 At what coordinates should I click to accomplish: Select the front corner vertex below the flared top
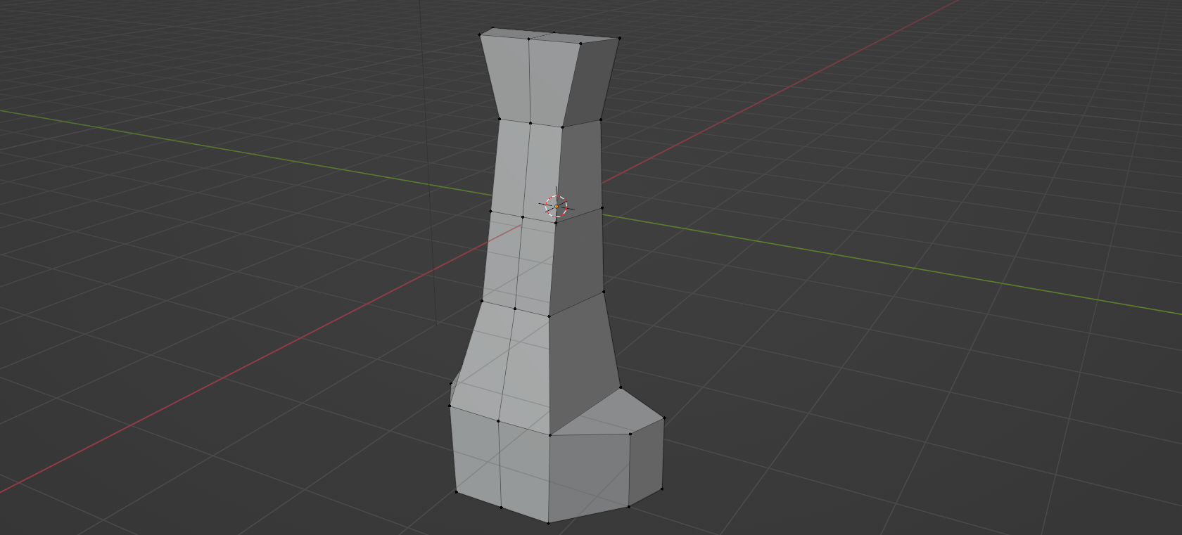coord(561,127)
